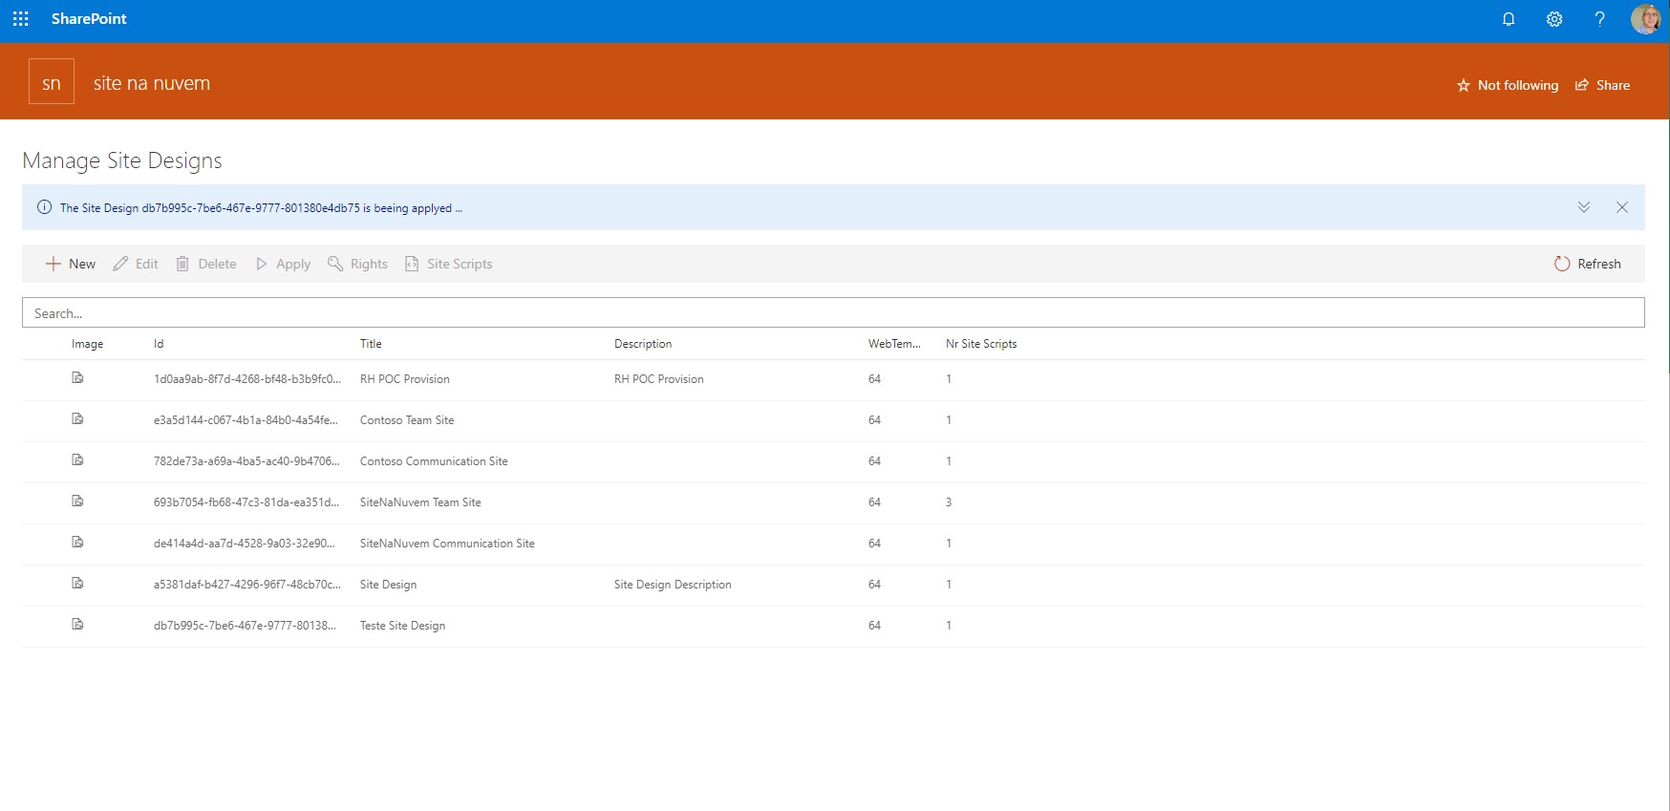
Task: Click the Share button
Action: [1602, 85]
